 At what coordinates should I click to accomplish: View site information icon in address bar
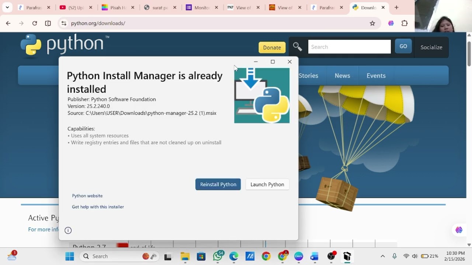tap(64, 23)
